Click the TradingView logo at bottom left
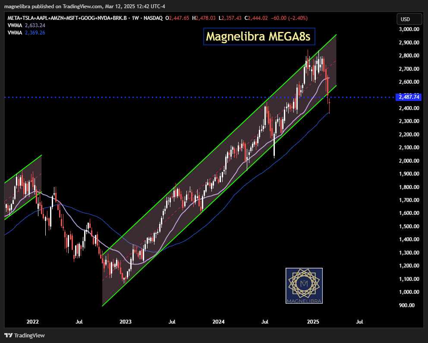Screen dimensions: 428x343 [24, 335]
